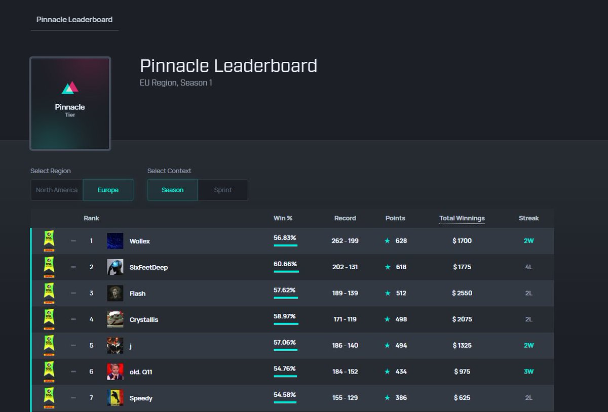
Task: Click Wollex's avatar
Action: [x=115, y=241]
